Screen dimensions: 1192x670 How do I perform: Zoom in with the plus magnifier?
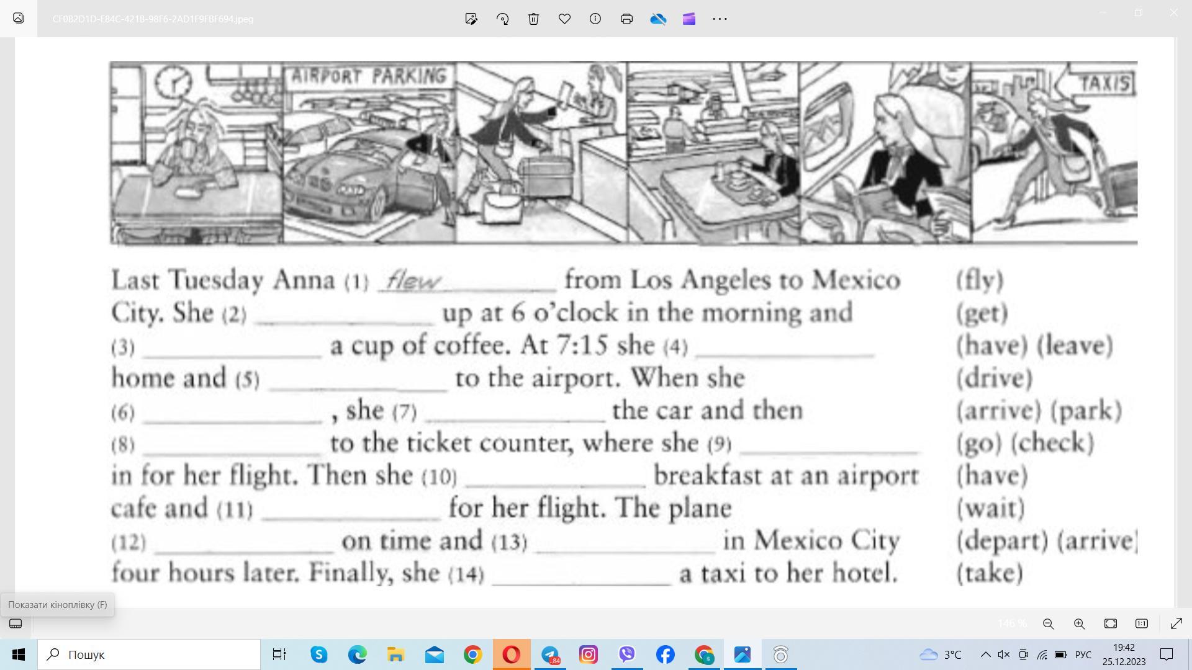[x=1080, y=623]
